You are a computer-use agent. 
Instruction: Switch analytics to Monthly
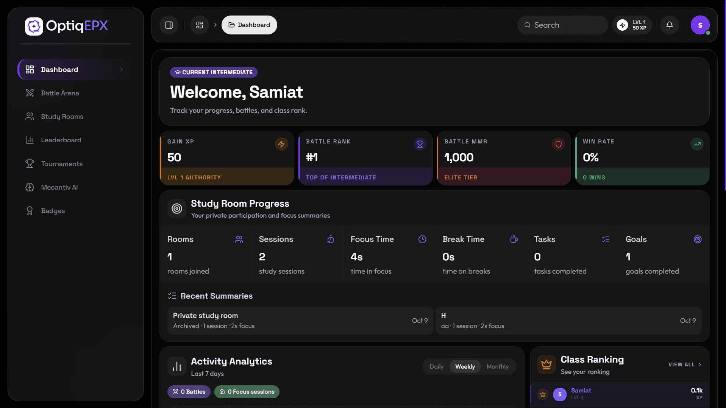tap(497, 367)
